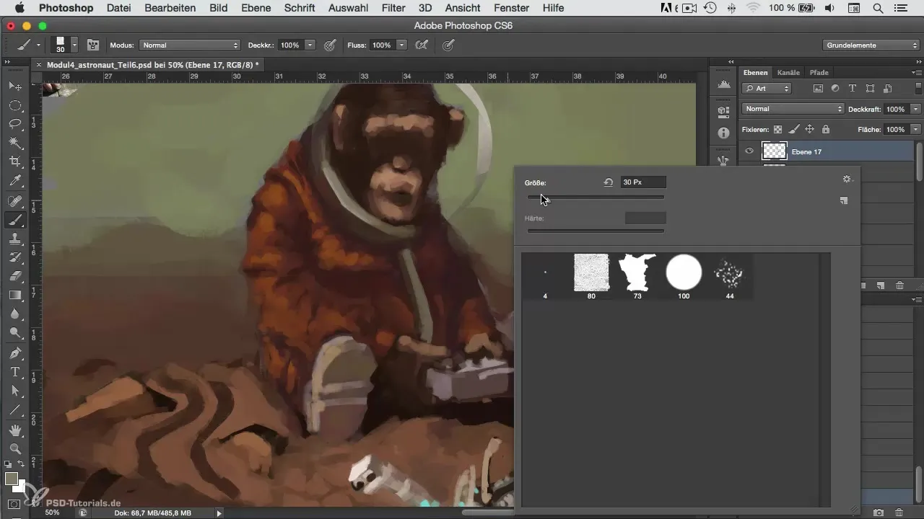This screenshot has width=924, height=519.
Task: Select the Healing Brush tool
Action: point(14,201)
